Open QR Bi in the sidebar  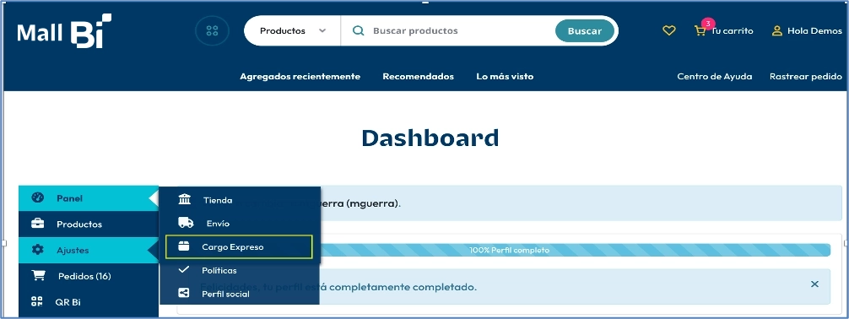coord(89,302)
